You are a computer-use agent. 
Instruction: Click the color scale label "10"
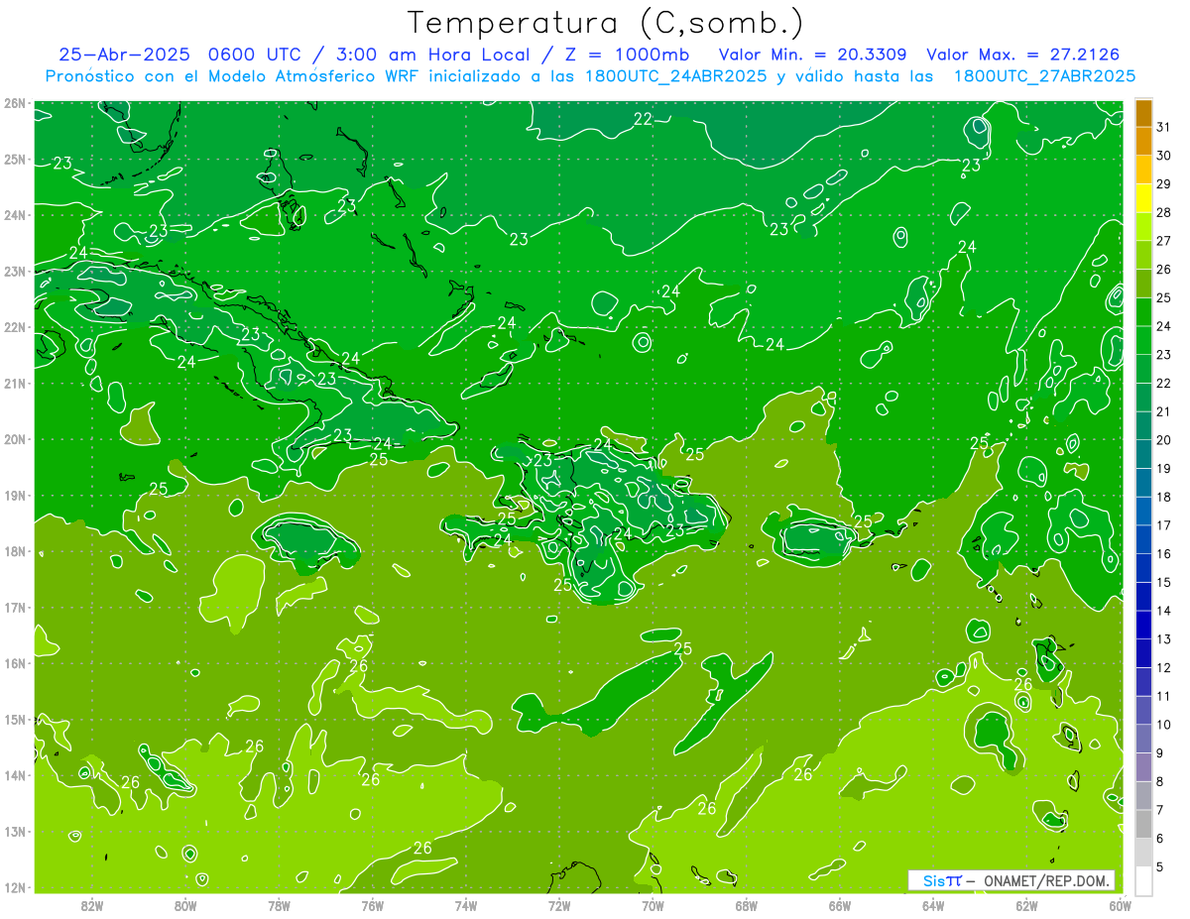(x=1164, y=725)
